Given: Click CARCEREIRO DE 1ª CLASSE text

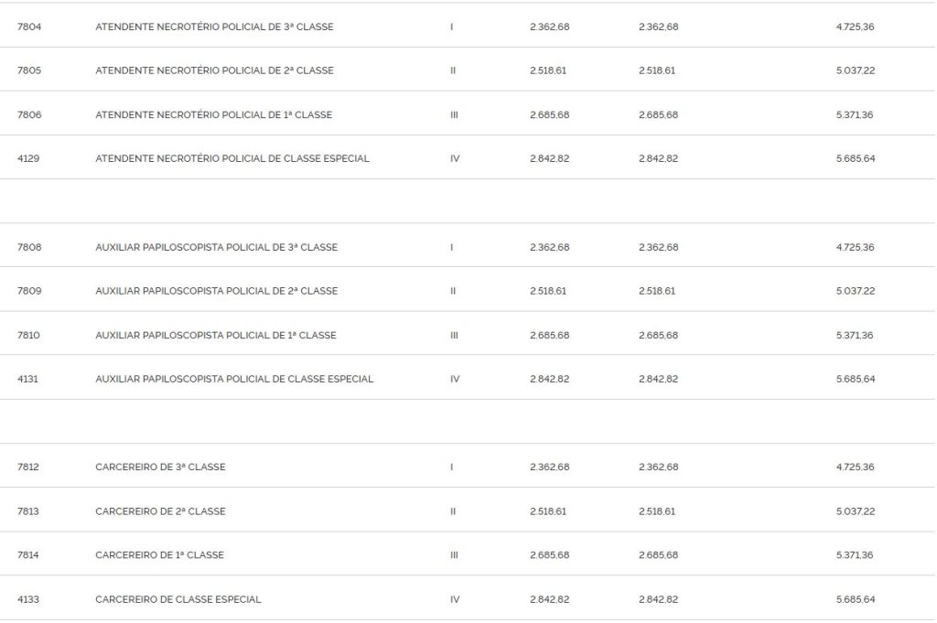Looking at the screenshot, I should tap(159, 555).
